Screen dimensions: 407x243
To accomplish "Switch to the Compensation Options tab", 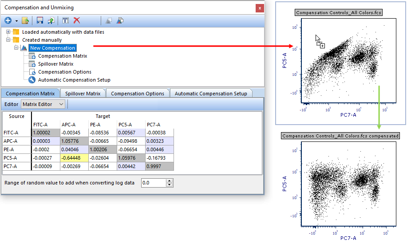I will 138,94.
